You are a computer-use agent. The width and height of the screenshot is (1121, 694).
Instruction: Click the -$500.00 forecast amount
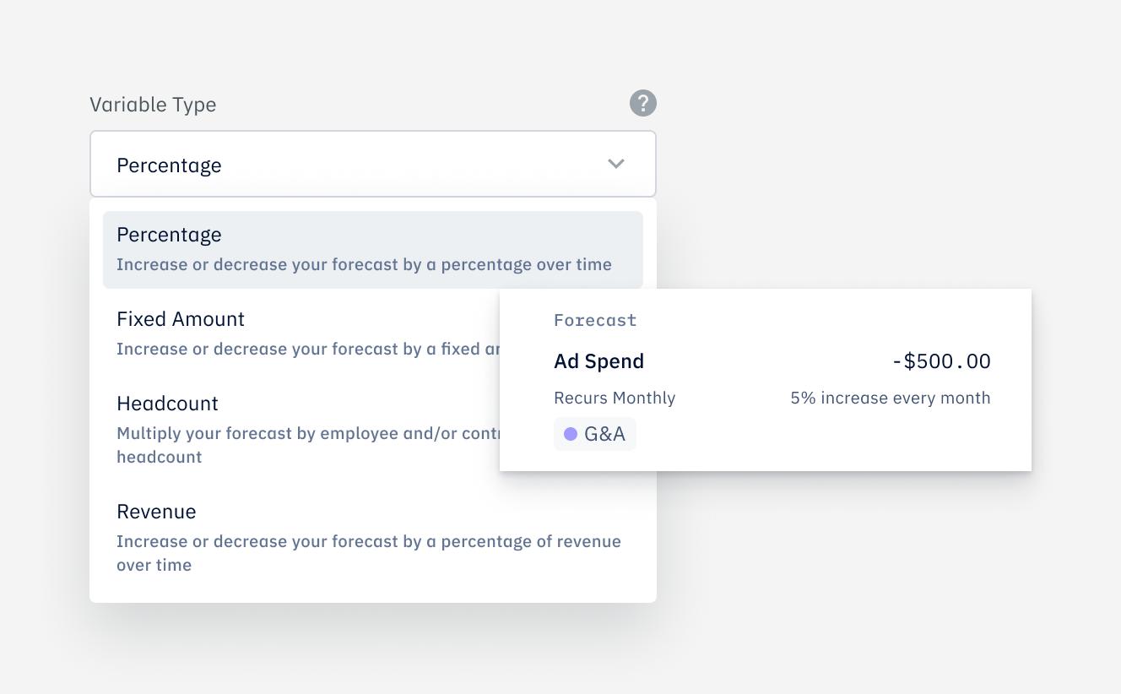click(x=941, y=361)
